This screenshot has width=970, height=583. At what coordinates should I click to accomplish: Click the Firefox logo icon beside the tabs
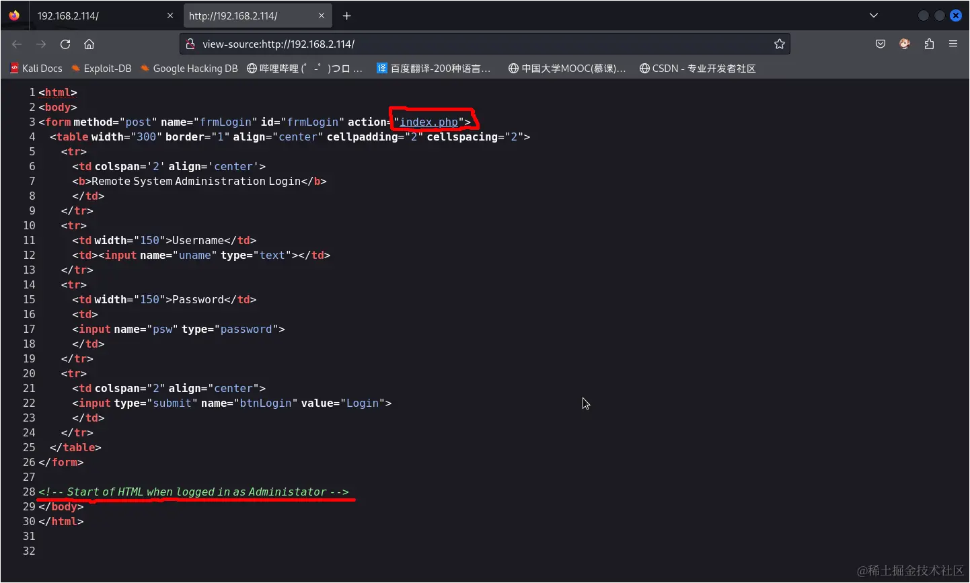[x=14, y=15]
